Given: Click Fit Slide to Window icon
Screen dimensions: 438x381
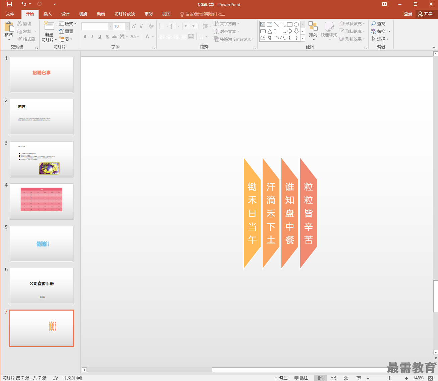Looking at the screenshot, I should [431, 378].
